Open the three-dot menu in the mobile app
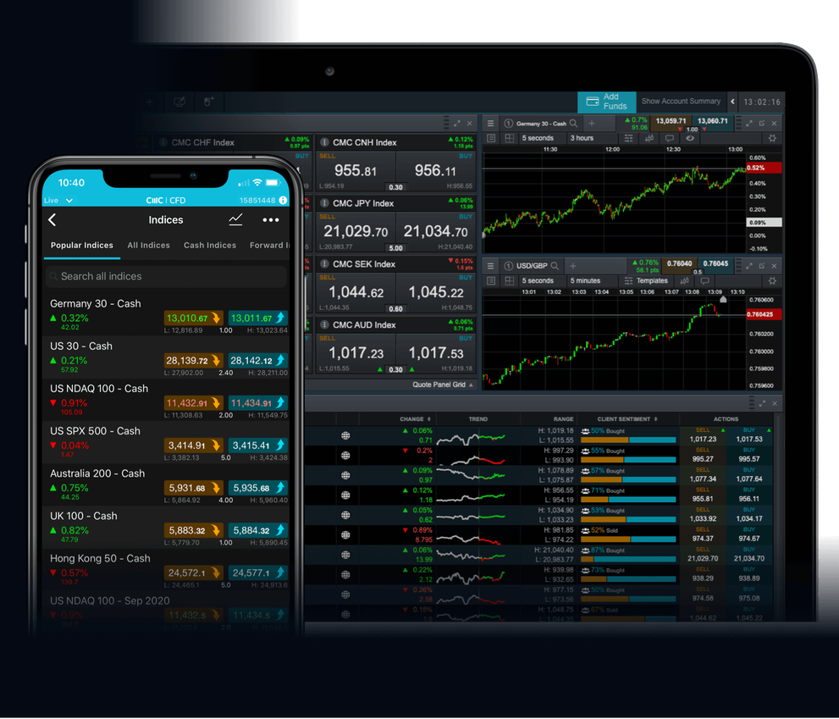Image resolution: width=839 pixels, height=719 pixels. [270, 219]
